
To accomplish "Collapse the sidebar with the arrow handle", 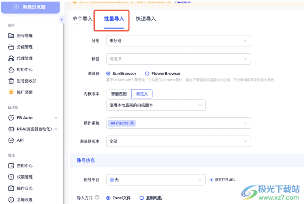I will tap(62, 20).
